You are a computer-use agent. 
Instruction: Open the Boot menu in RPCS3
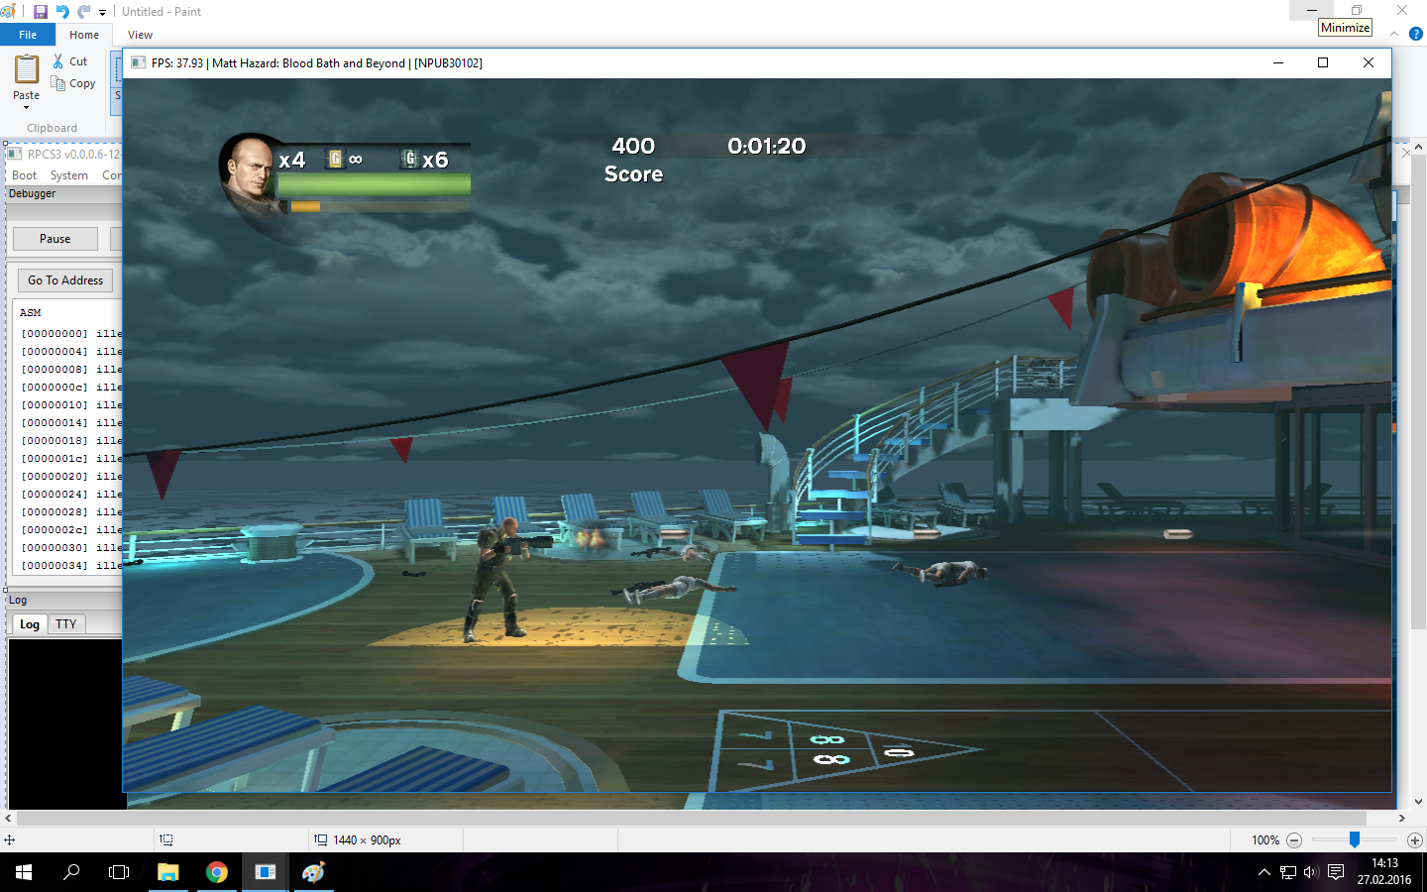coord(24,175)
